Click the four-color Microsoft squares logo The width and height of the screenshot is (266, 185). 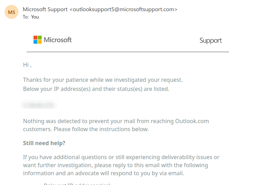[x=37, y=40]
